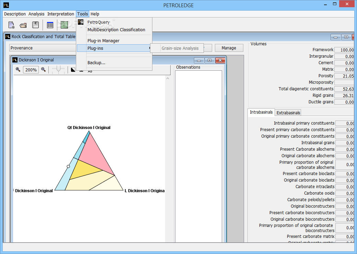Maximize the PETROLEDGE main window
357x254 pixels.
tap(335, 4)
